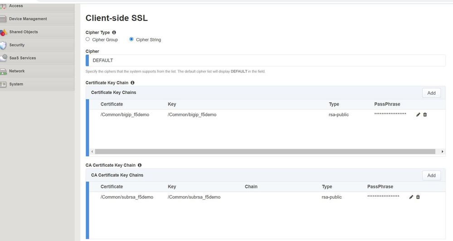
Task: Open Device Management menu
Action: [x=28, y=19]
